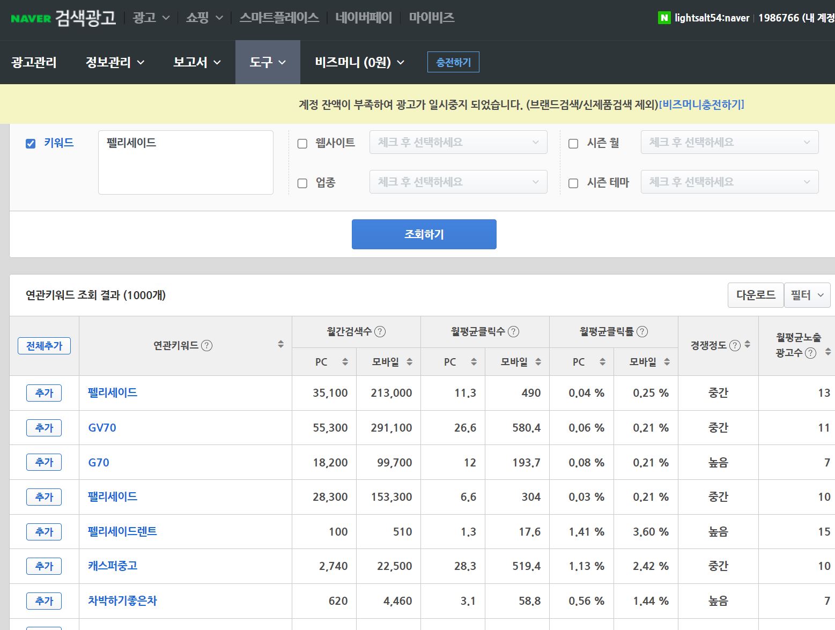
Task: Add keyword 펠리세이드 with 추가
Action: [x=44, y=393]
